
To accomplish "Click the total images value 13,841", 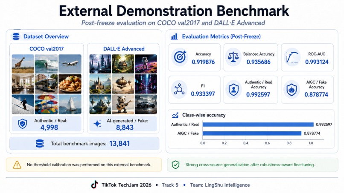I will click(x=120, y=144).
